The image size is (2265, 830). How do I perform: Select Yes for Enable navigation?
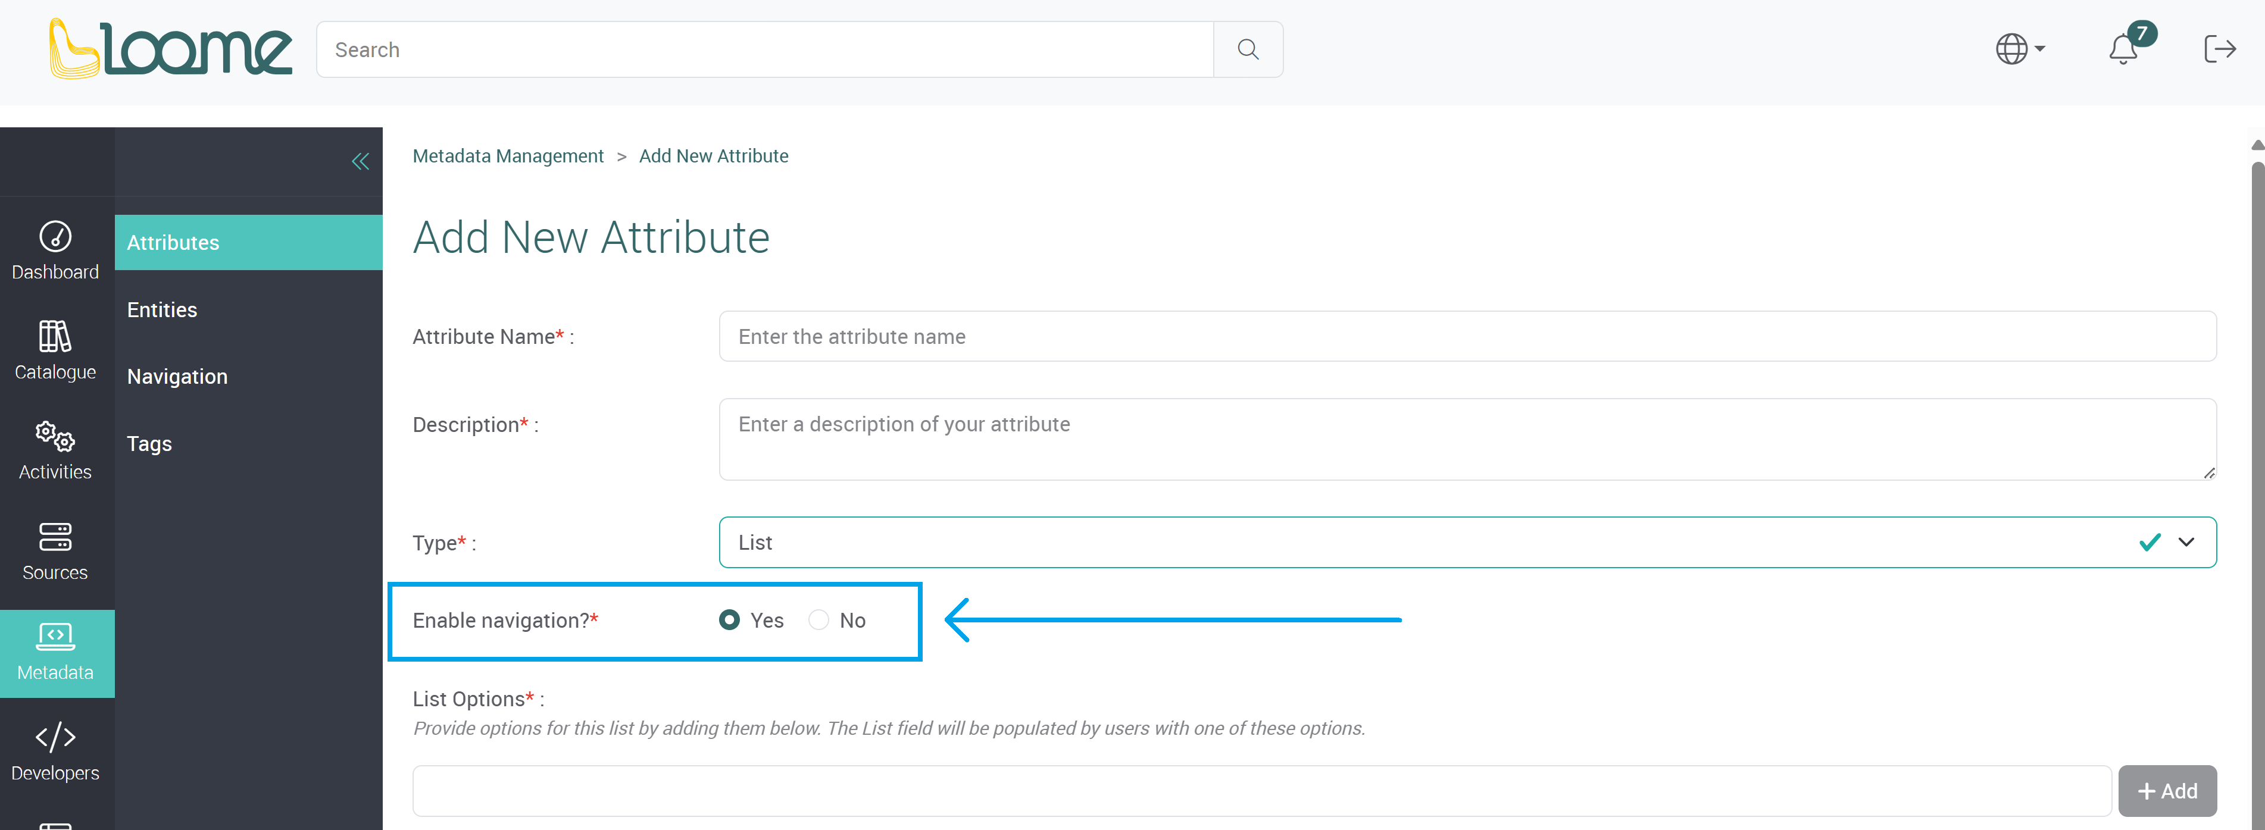[x=729, y=621]
